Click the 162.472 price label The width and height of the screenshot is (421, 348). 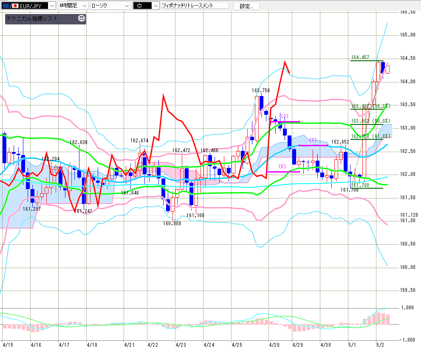[181, 150]
